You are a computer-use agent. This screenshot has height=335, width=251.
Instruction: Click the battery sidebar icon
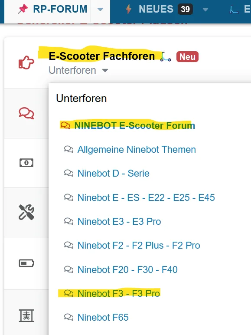[26, 263]
